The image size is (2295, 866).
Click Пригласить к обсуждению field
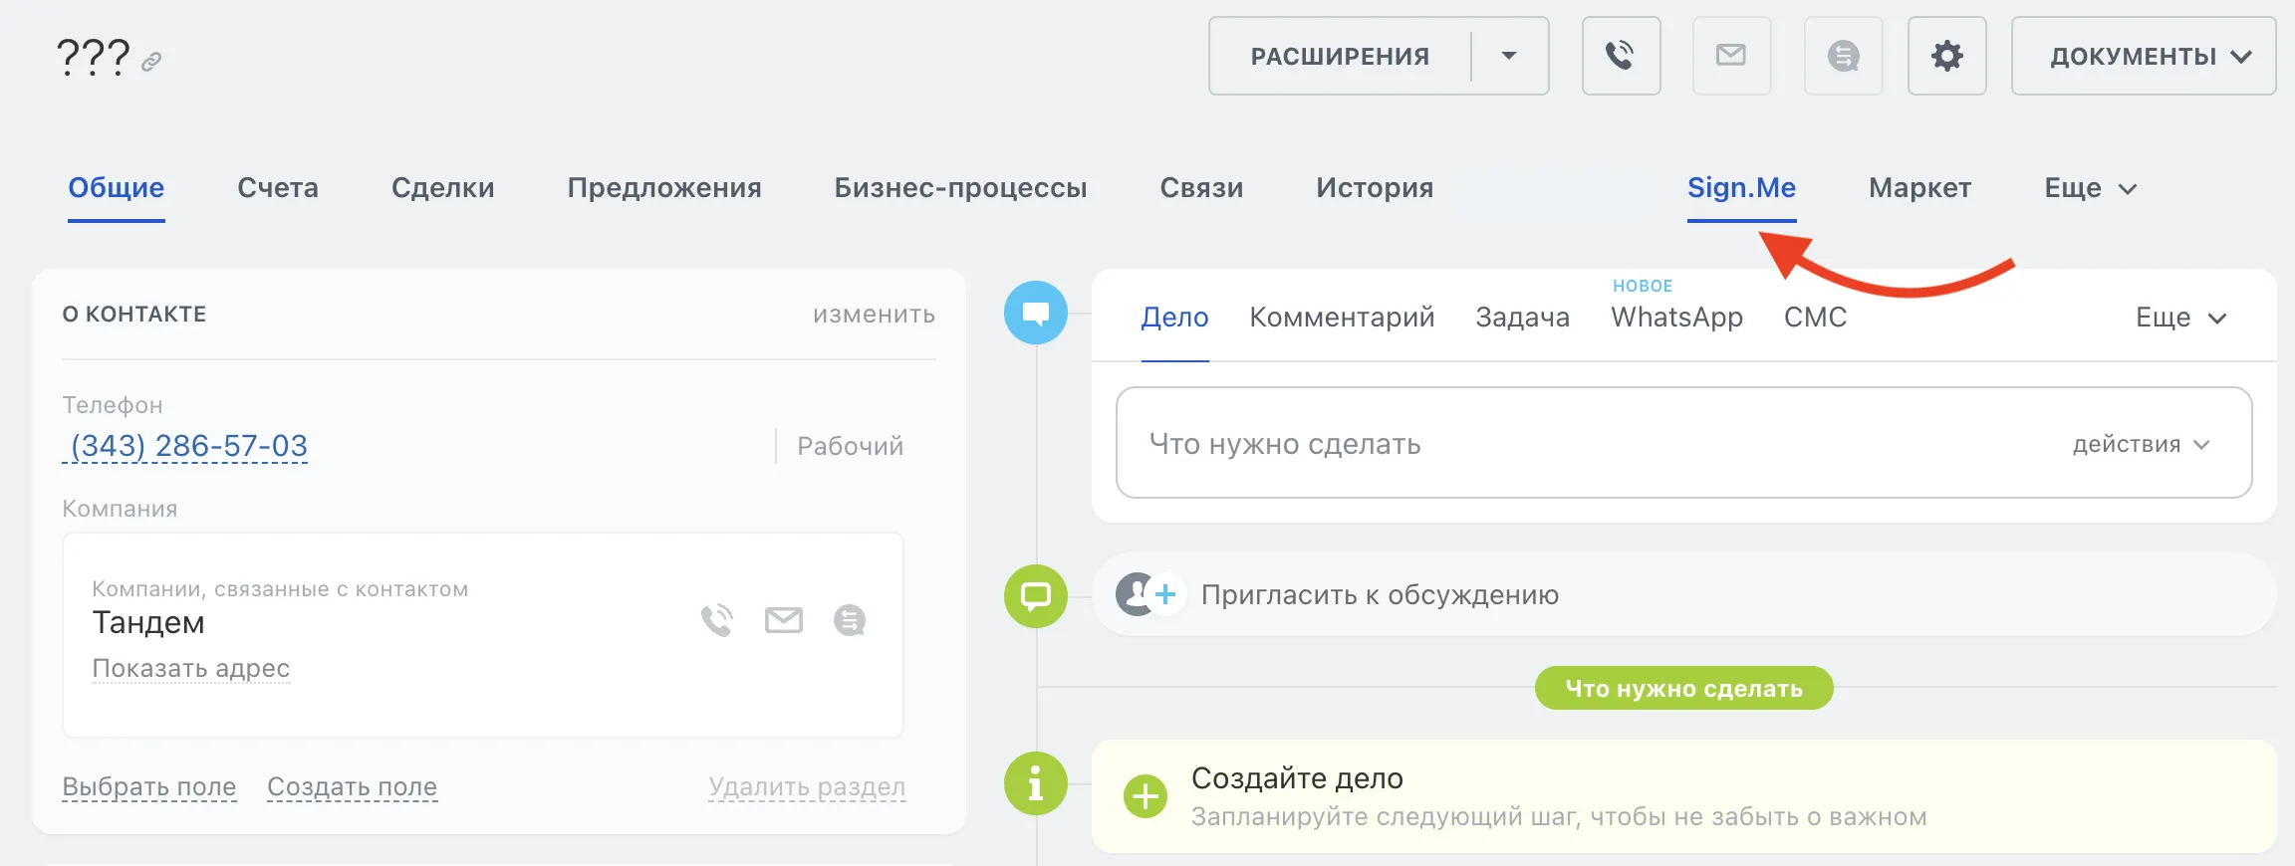(1683, 594)
